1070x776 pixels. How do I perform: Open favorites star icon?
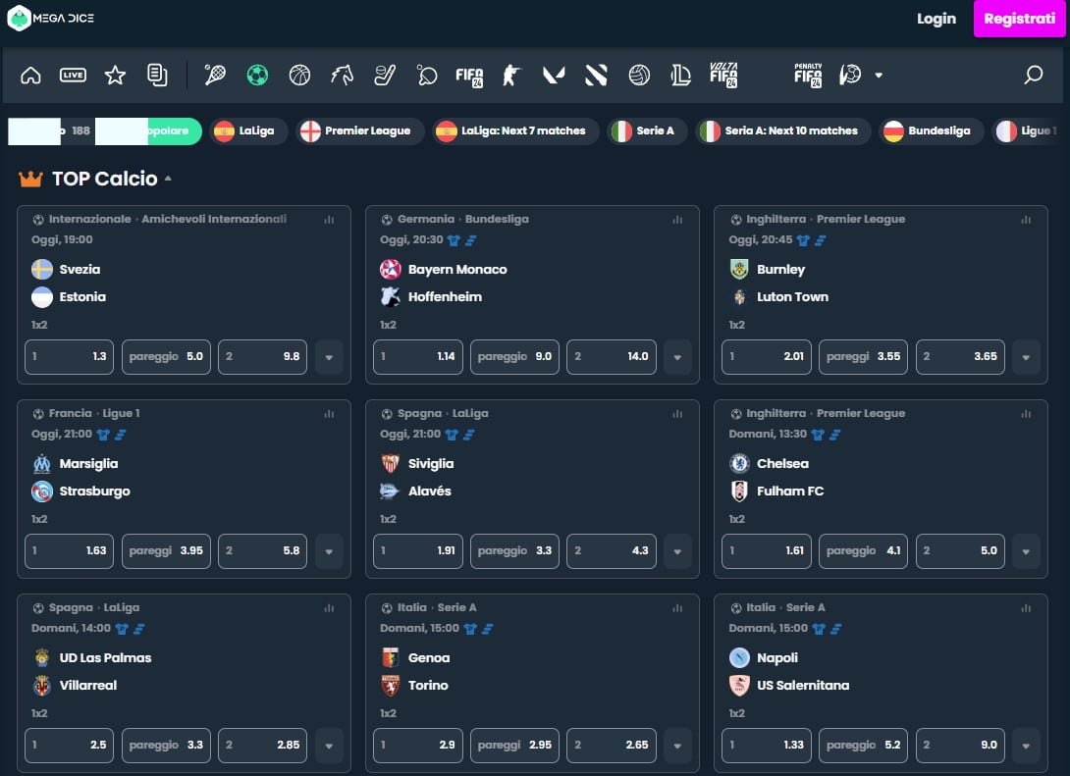(x=115, y=75)
